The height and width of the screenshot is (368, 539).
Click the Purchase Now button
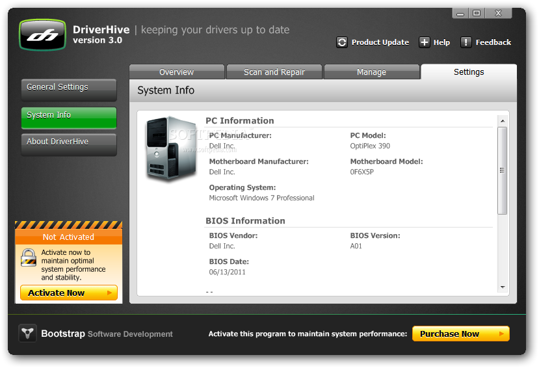[x=460, y=334]
